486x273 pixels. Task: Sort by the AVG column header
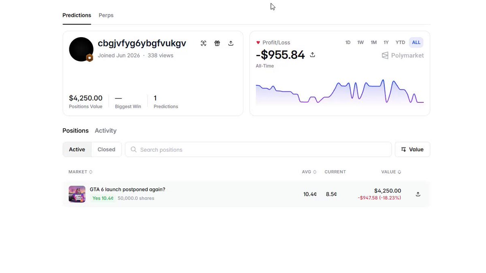tap(309, 172)
